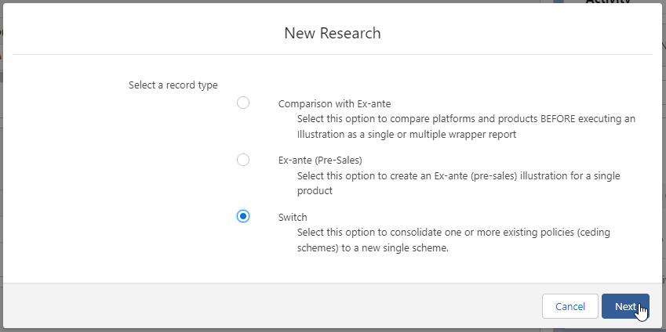The image size is (666, 332).
Task: Click the 'Comparison with Ex-ante' option label
Action: [334, 103]
